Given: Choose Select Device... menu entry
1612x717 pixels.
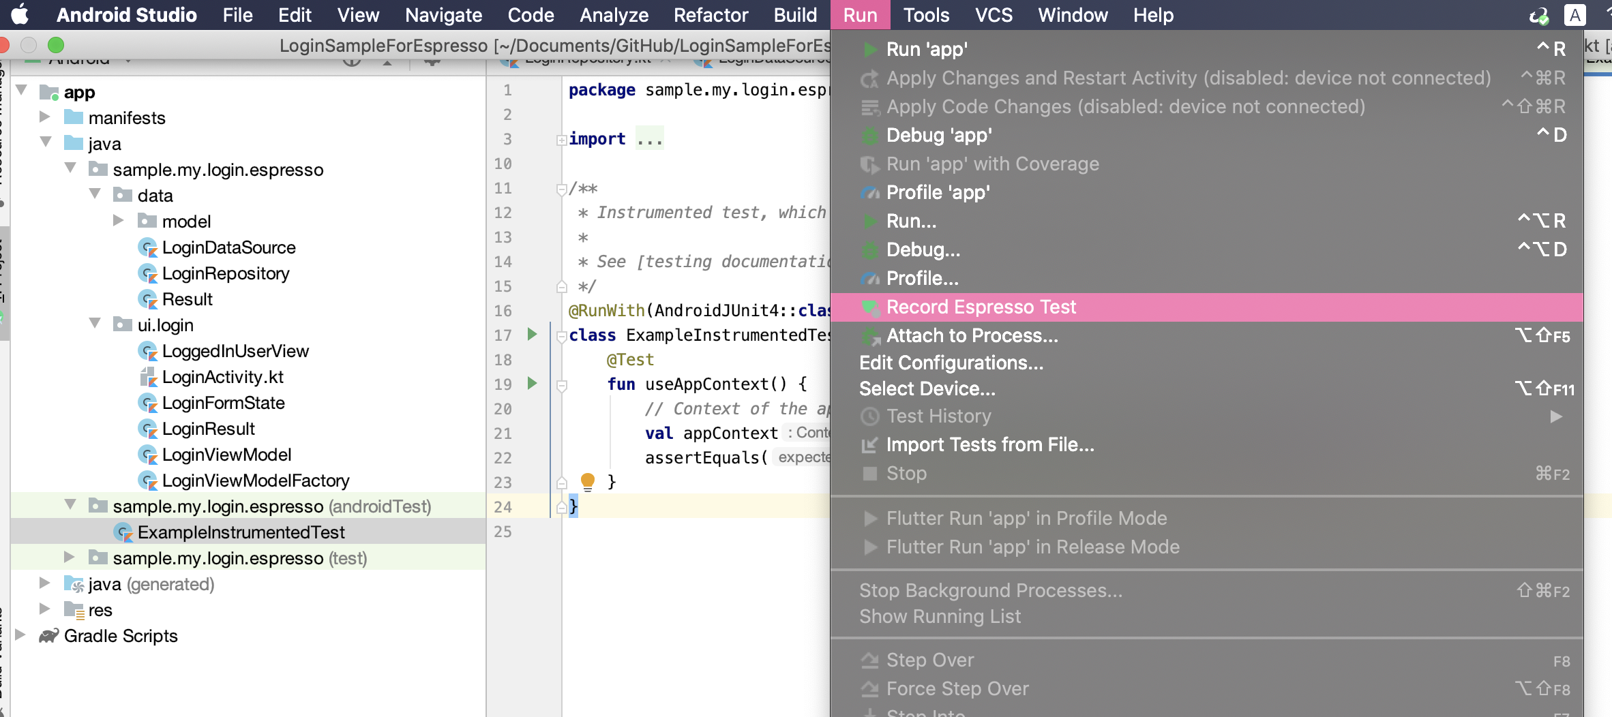Looking at the screenshot, I should click(x=1207, y=388).
